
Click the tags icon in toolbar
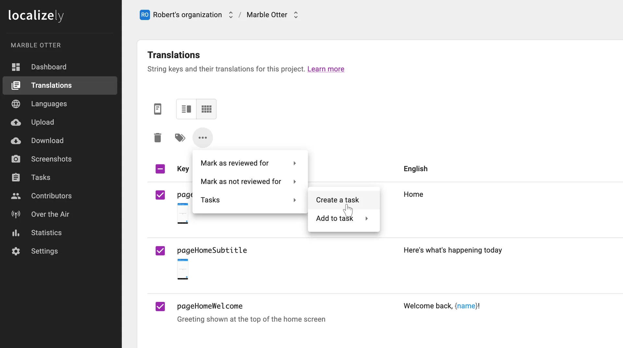[x=180, y=138]
